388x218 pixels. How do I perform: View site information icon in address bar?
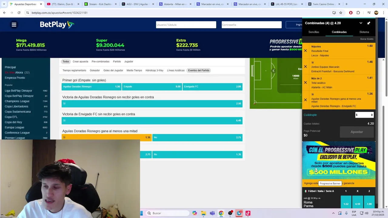(28, 13)
